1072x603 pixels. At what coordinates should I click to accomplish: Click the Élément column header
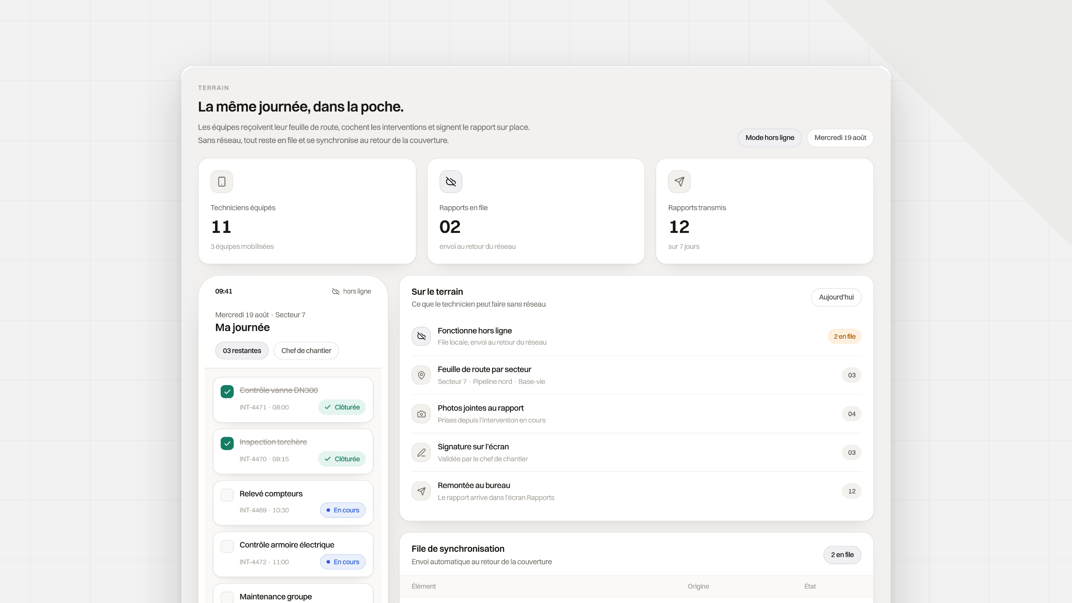[x=424, y=586]
